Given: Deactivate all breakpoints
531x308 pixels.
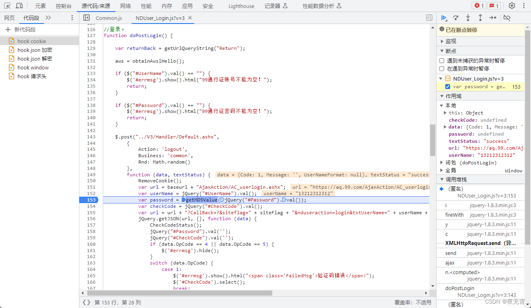Looking at the screenshot, I should pyautogui.click(x=507, y=18).
